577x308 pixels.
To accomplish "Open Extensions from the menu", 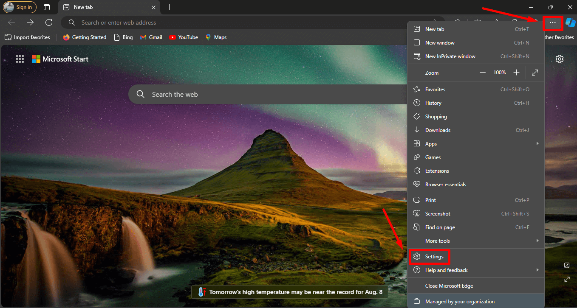I will point(476,171).
